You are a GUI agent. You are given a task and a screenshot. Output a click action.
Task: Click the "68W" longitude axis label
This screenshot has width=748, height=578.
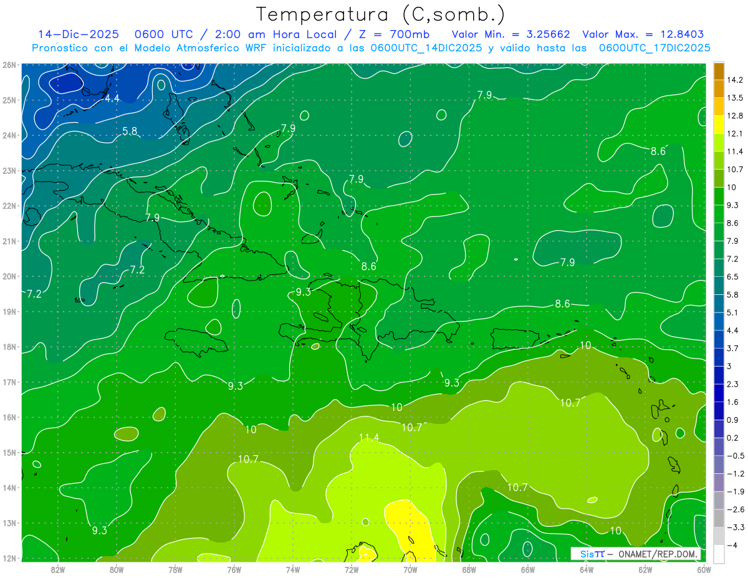click(469, 569)
